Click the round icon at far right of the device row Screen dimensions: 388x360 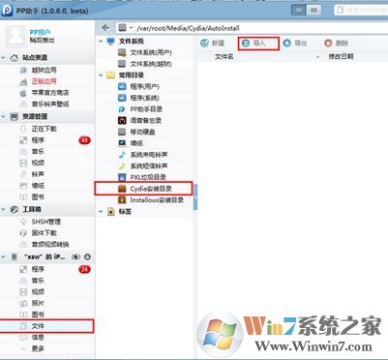[x=87, y=257]
